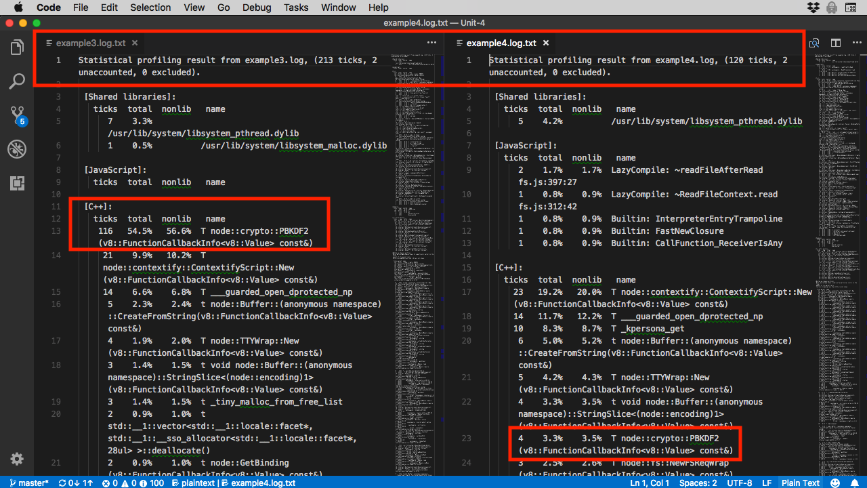867x488 pixels.
Task: Open more actions for left editor group
Action: [x=431, y=43]
